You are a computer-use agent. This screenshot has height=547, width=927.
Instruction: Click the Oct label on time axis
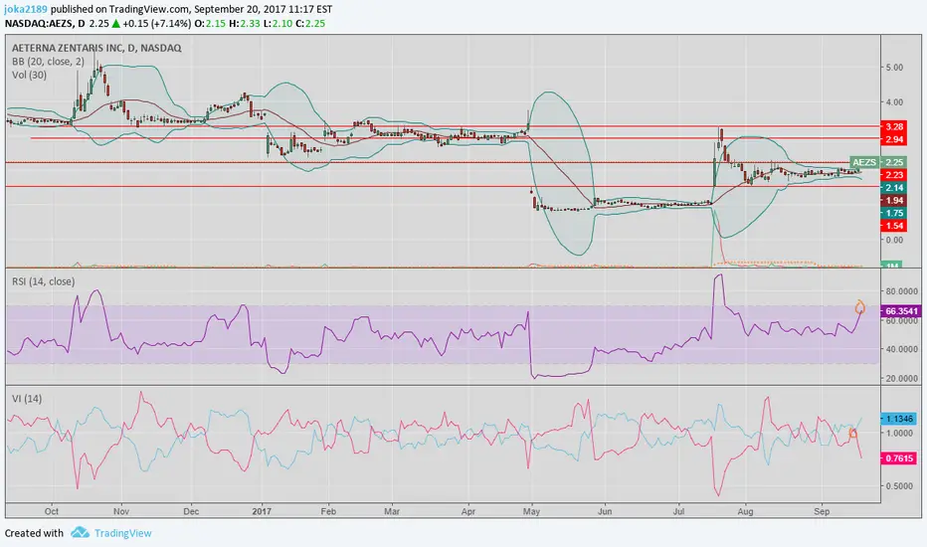pos(52,511)
